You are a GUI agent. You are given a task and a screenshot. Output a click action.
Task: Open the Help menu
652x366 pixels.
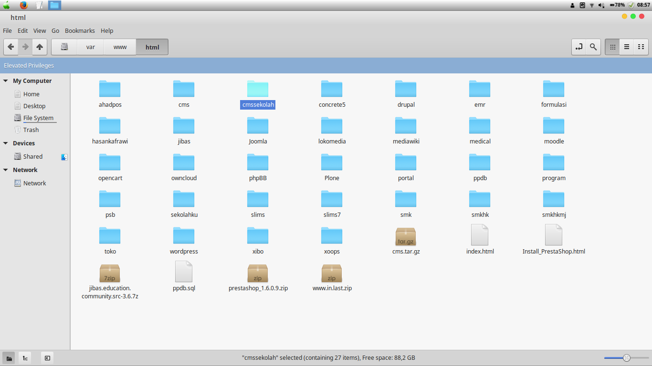tap(107, 30)
